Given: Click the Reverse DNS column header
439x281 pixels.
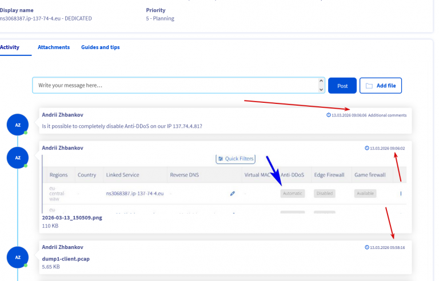Looking at the screenshot, I should point(185,175).
